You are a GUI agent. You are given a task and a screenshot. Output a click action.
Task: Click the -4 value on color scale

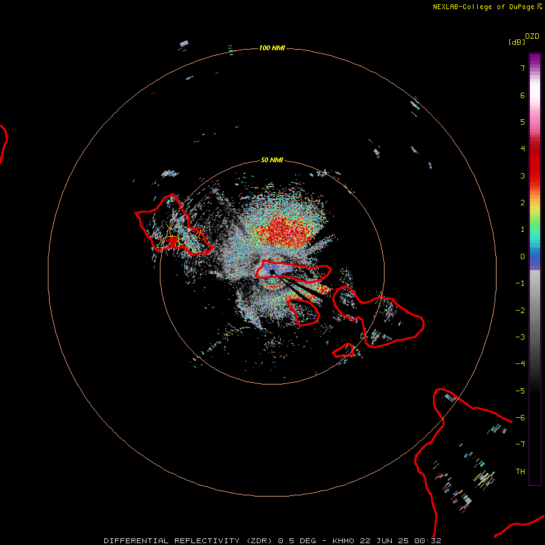(x=520, y=364)
